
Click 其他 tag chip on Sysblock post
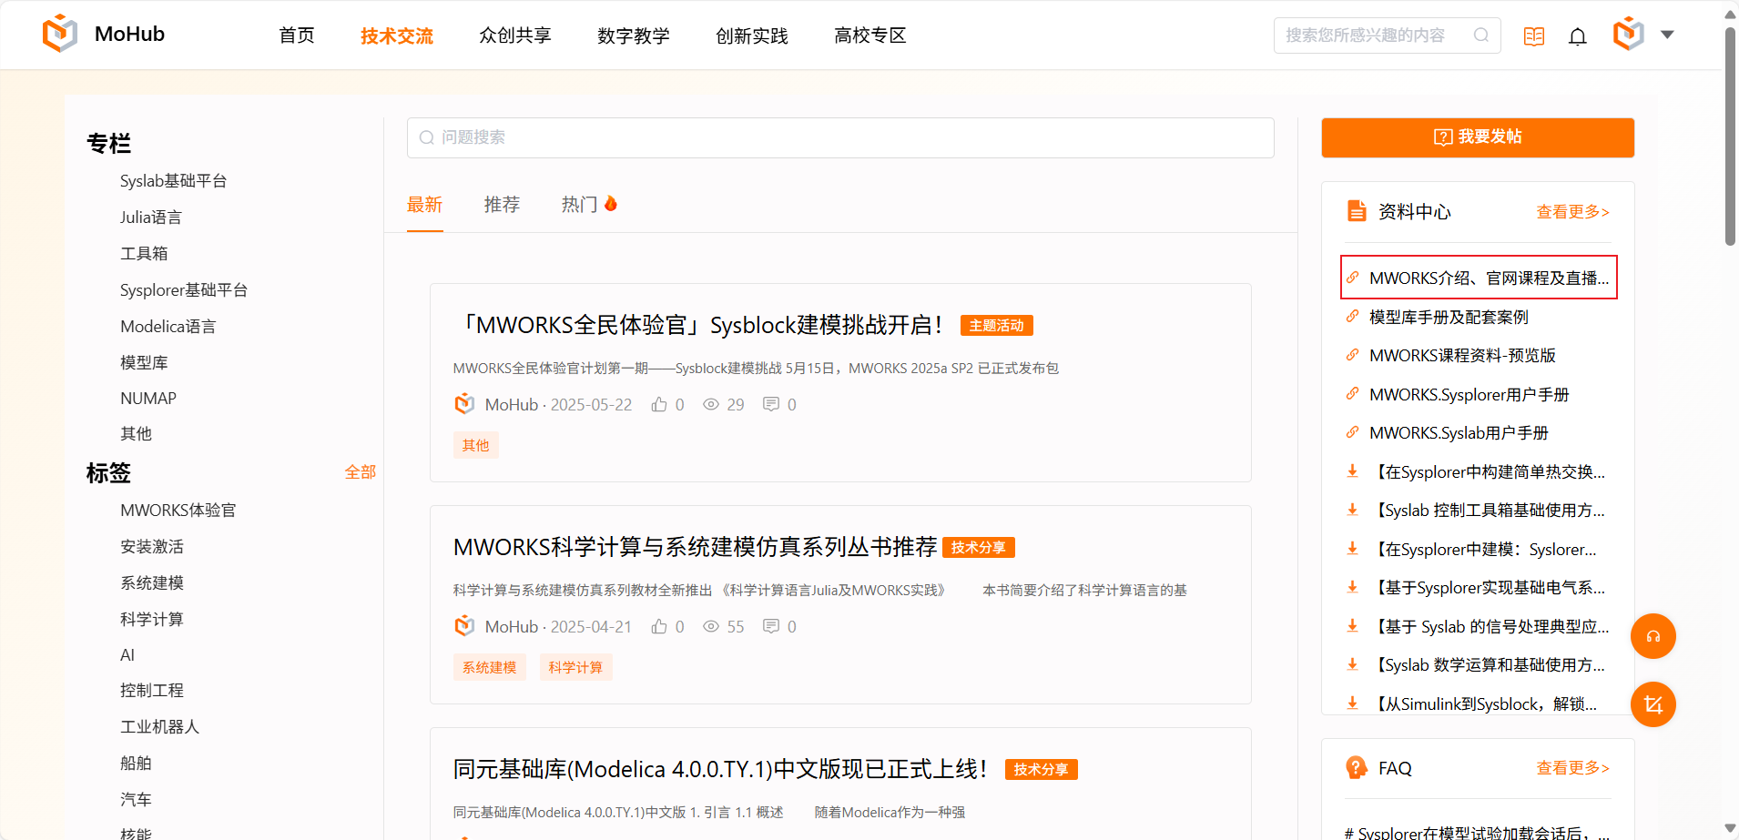tap(475, 445)
